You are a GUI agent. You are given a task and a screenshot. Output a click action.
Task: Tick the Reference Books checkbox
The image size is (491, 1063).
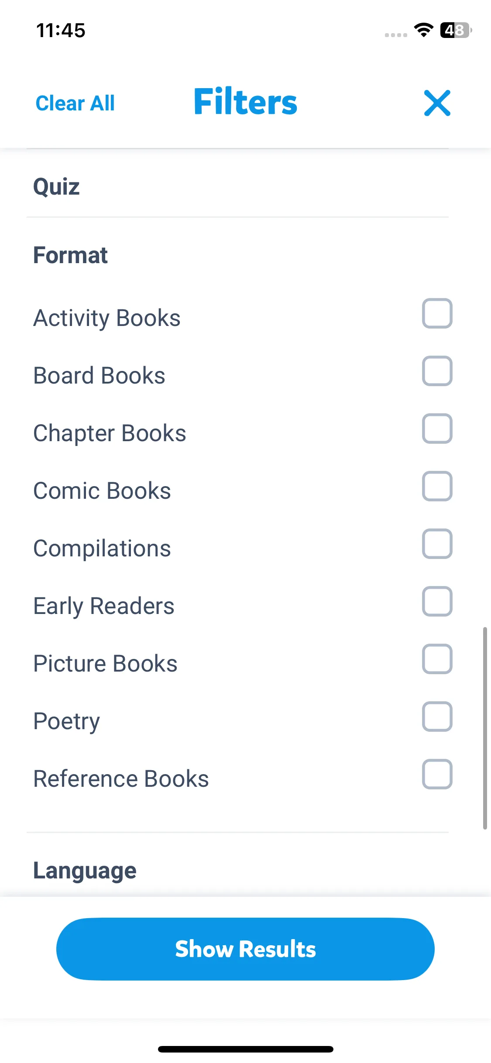click(x=437, y=774)
